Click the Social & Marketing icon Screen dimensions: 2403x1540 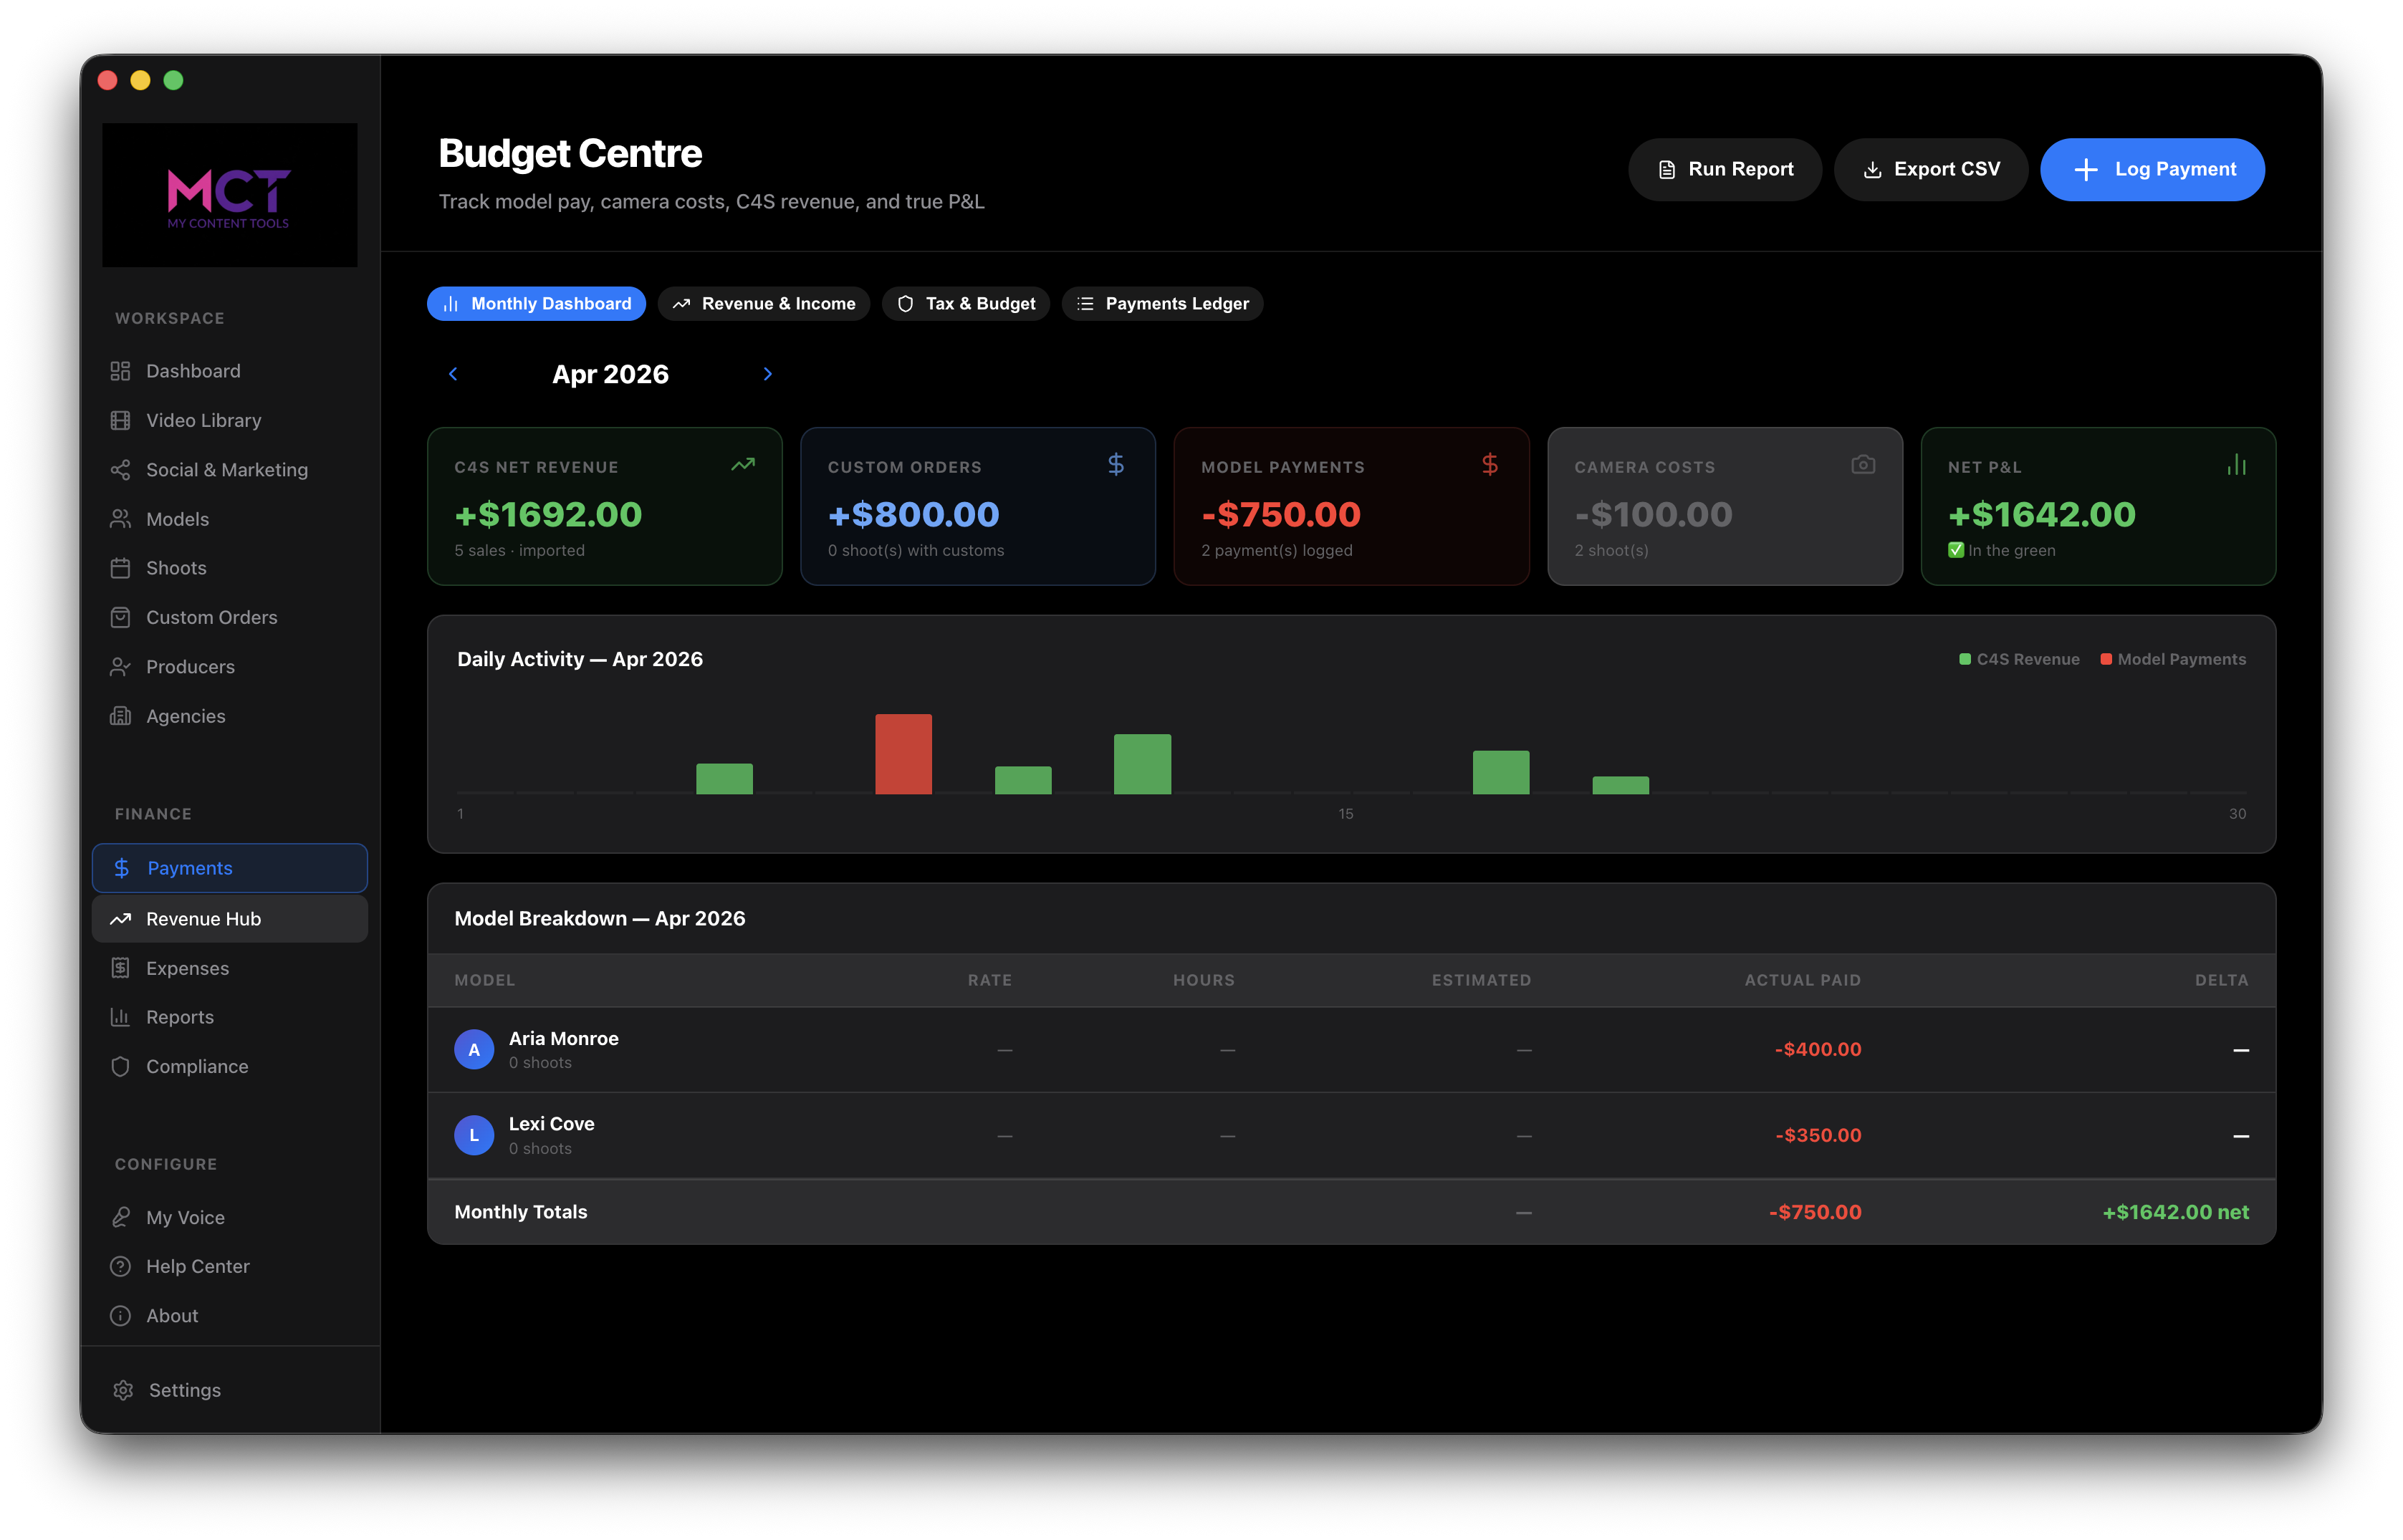point(121,469)
